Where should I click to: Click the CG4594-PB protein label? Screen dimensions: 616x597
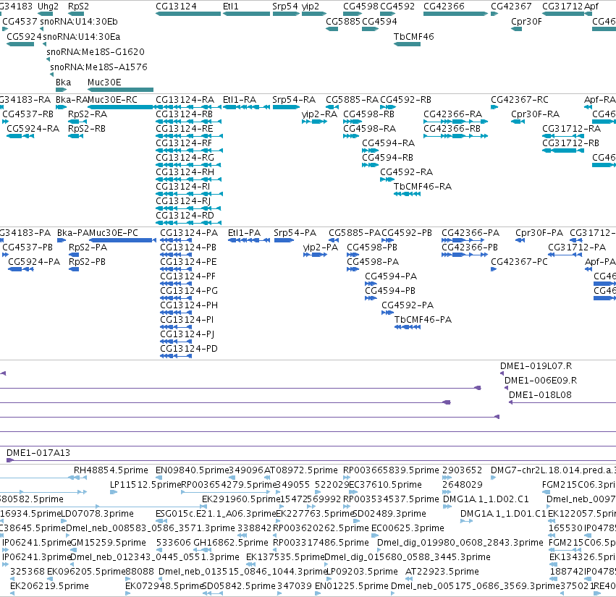pyautogui.click(x=389, y=291)
